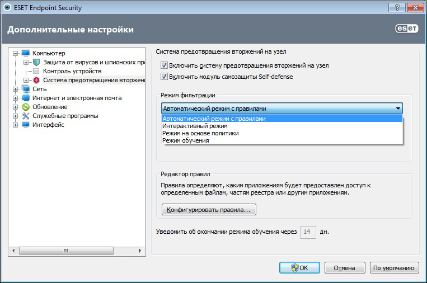The width and height of the screenshot is (427, 283).
Task: Close the Режим фильтрации dropdown arrow
Action: click(x=398, y=109)
